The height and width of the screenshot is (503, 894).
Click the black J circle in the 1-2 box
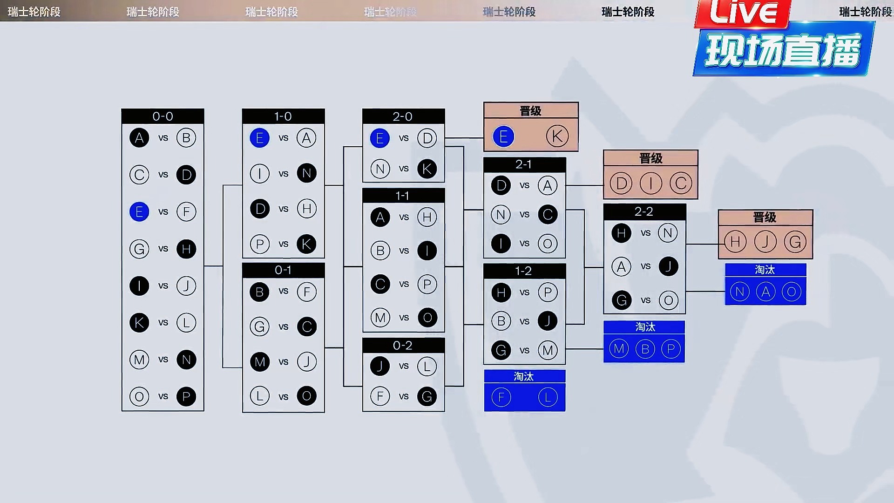(x=548, y=321)
